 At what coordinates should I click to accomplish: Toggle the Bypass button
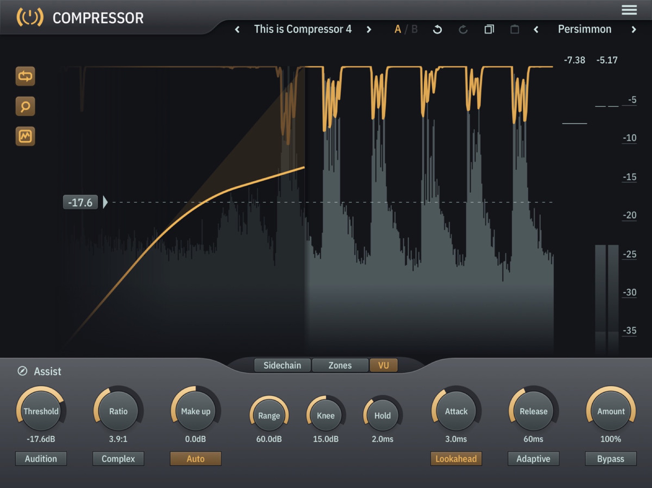click(x=610, y=459)
